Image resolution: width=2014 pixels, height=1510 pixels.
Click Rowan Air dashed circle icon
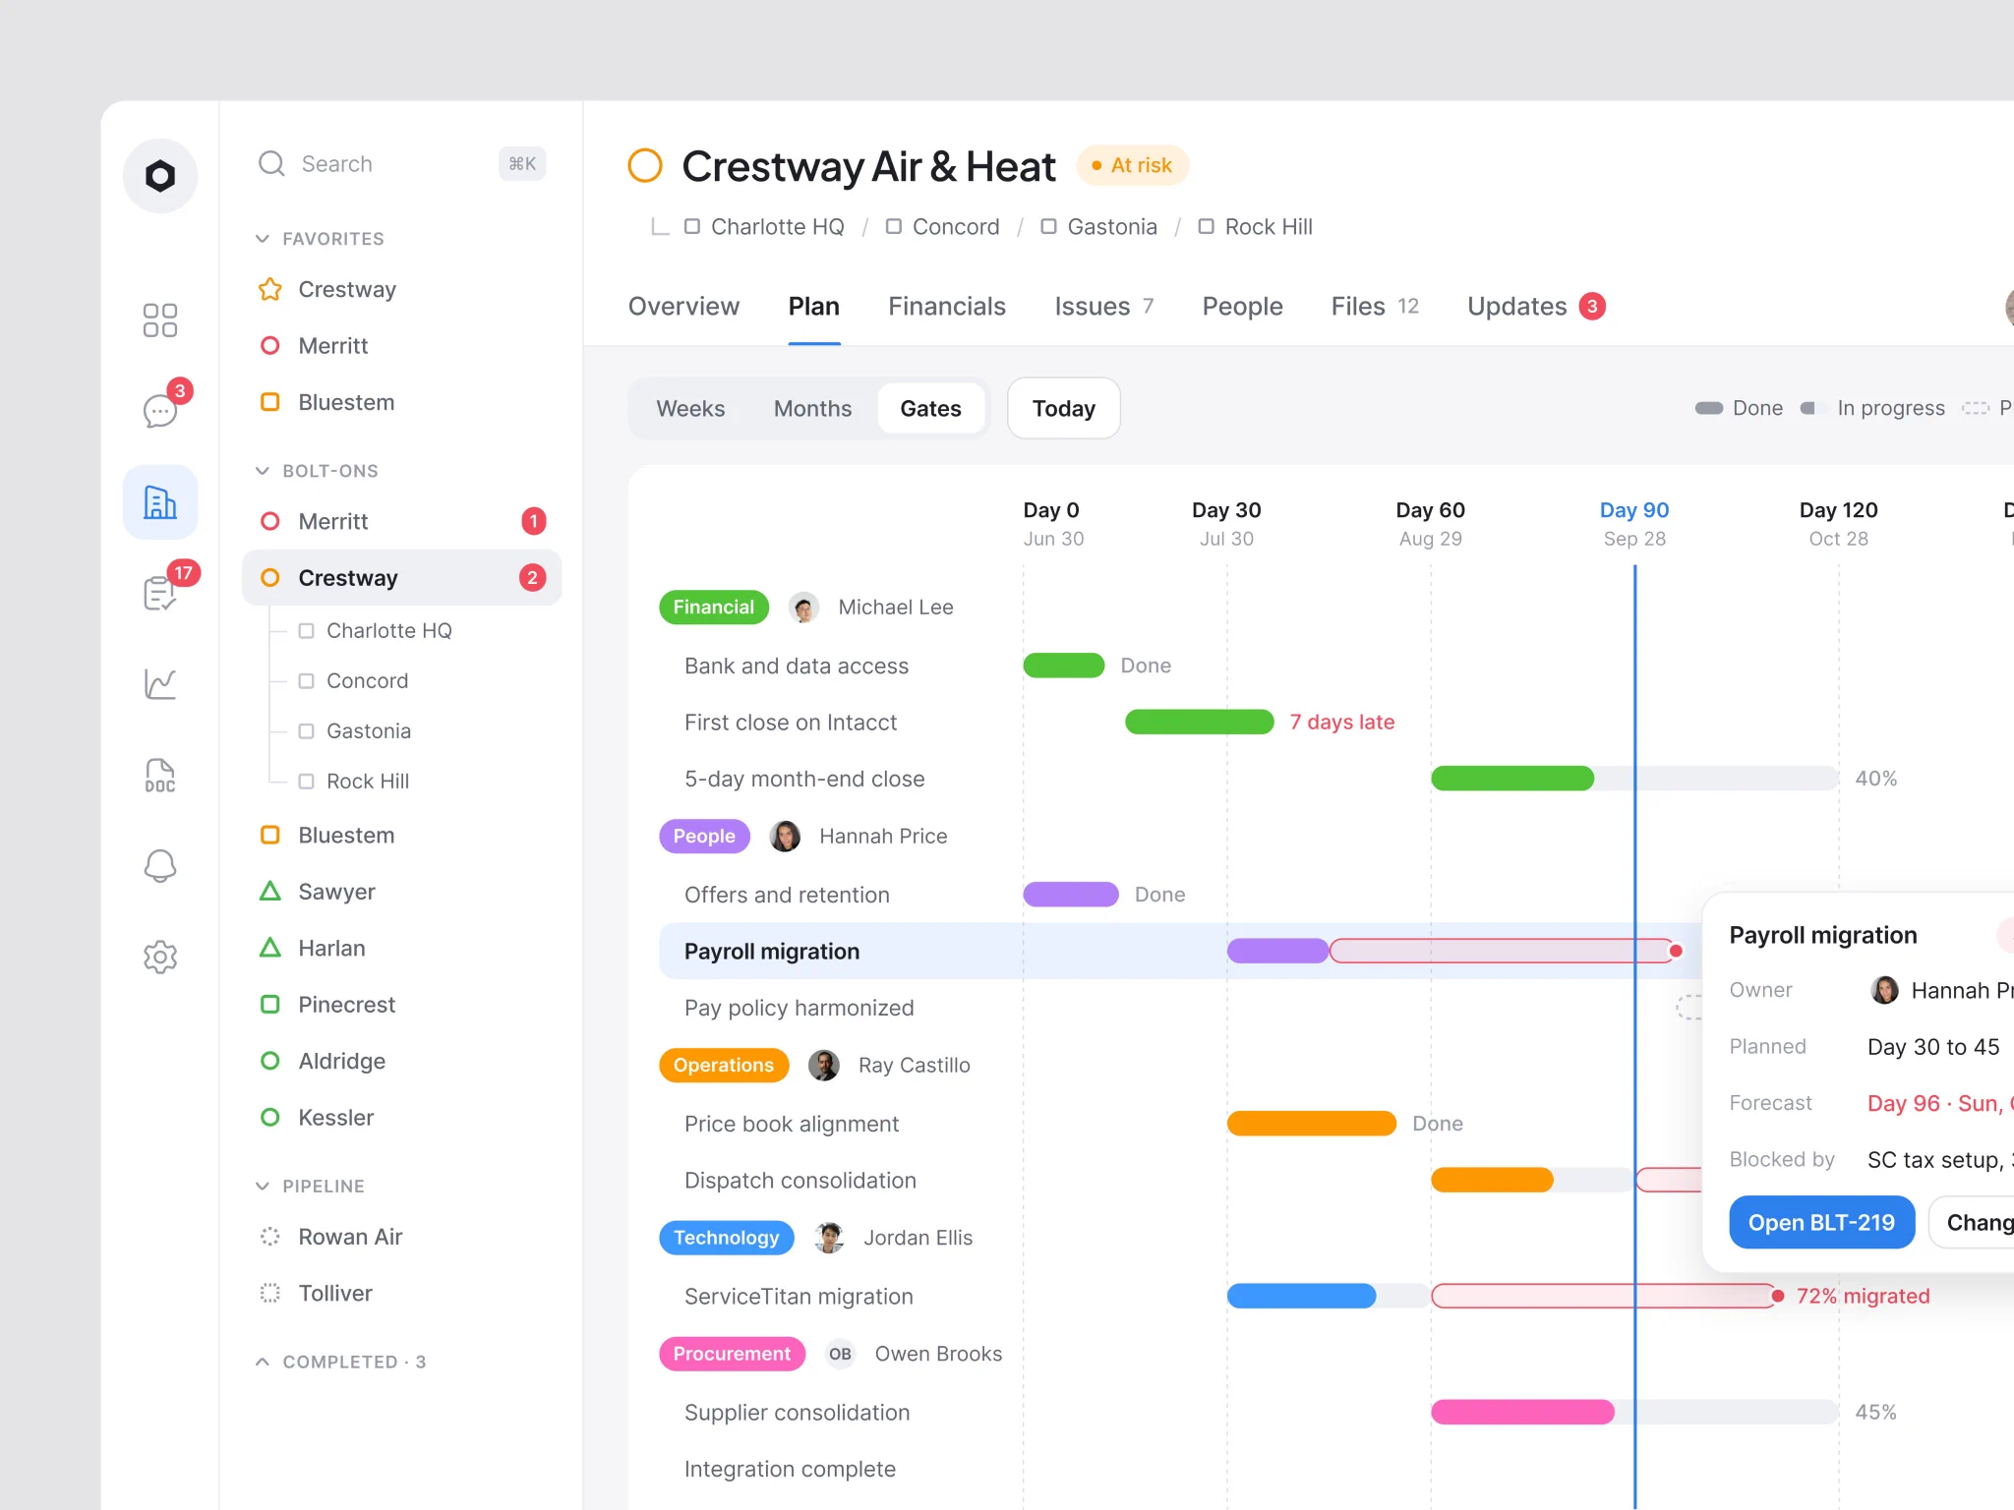[269, 1237]
